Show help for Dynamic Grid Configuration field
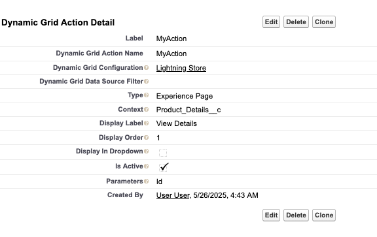 click(146, 68)
